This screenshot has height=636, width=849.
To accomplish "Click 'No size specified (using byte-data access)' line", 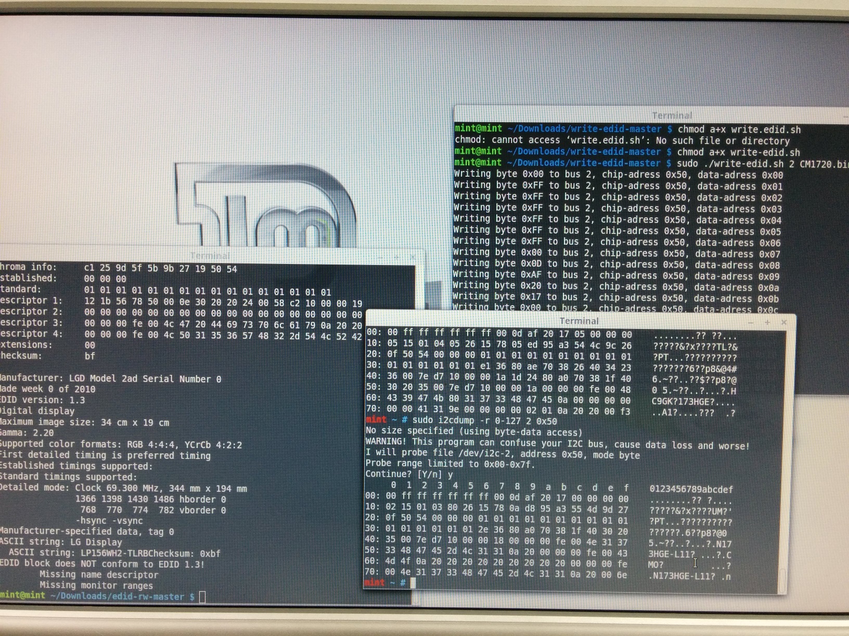I will [473, 431].
